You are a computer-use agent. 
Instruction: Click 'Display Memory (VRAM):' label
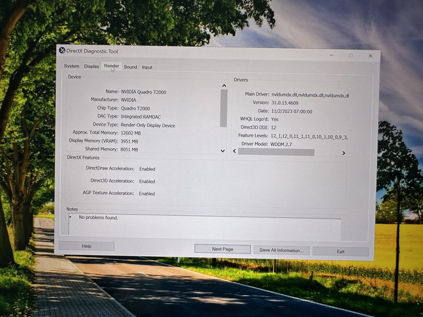tap(93, 141)
